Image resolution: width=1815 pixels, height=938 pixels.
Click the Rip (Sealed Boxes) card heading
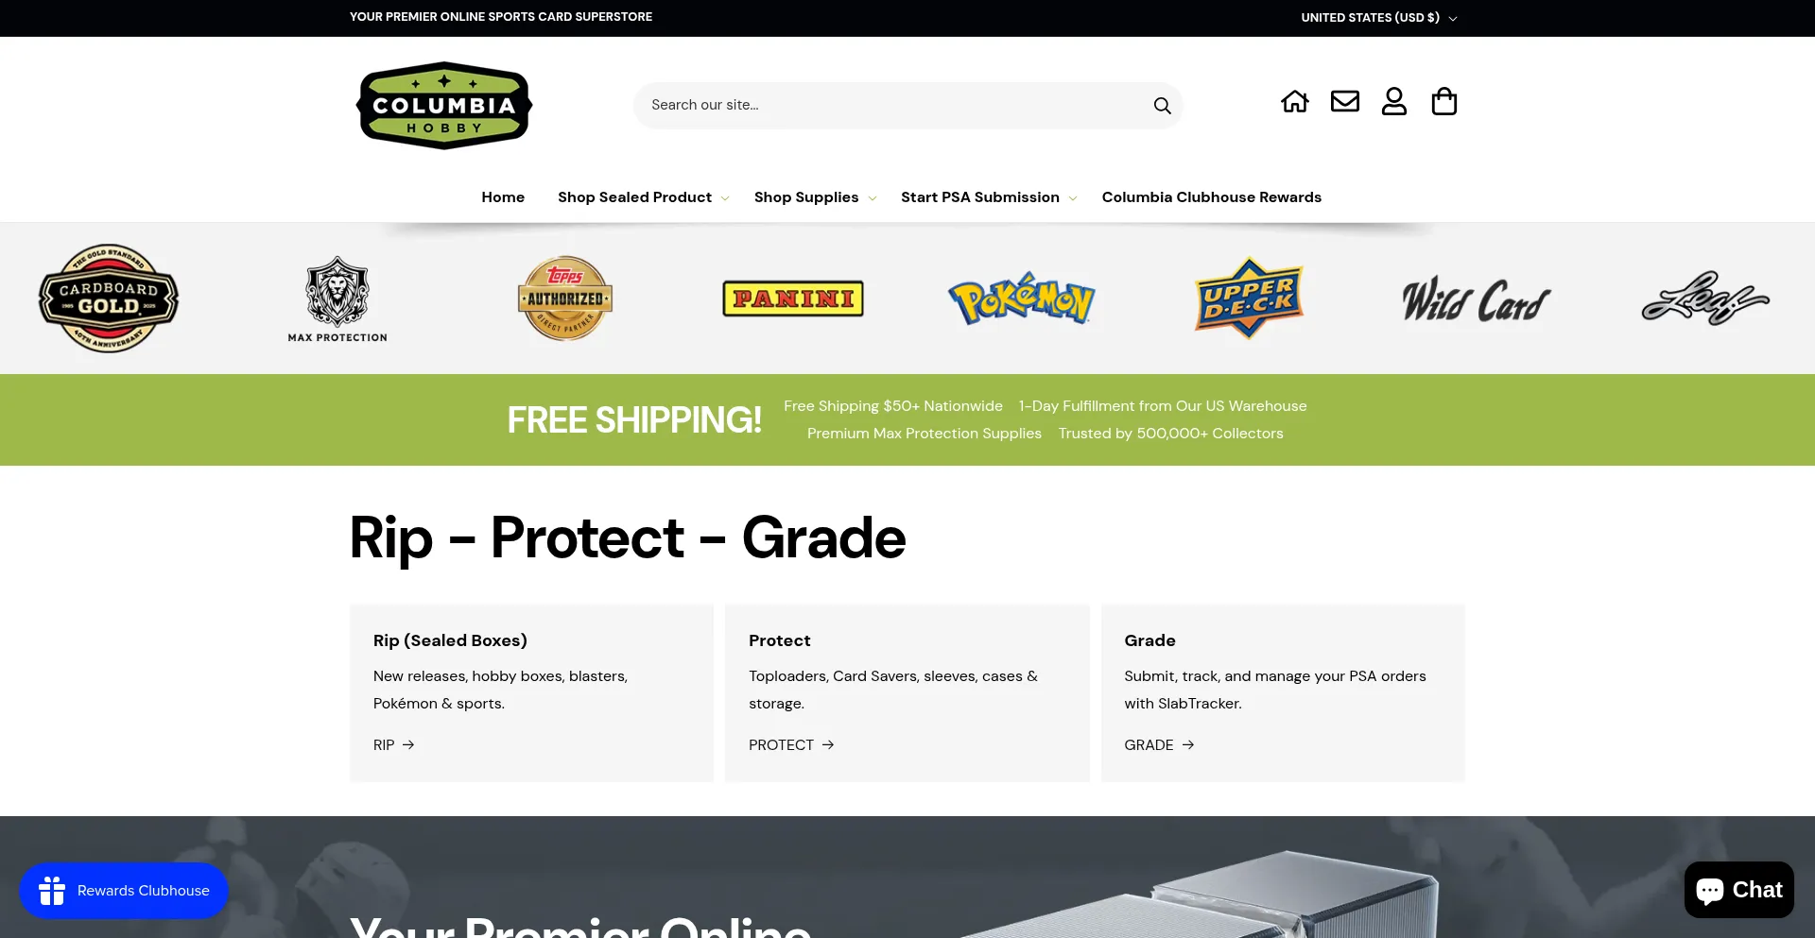point(450,640)
